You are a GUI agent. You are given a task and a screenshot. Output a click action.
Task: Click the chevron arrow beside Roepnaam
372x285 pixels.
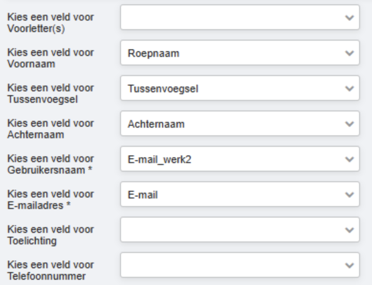(350, 53)
